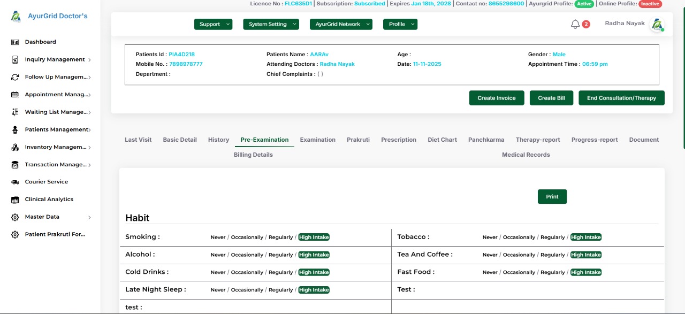This screenshot has height=314, width=685.
Task: Switch to the Prescription tab
Action: 398,140
